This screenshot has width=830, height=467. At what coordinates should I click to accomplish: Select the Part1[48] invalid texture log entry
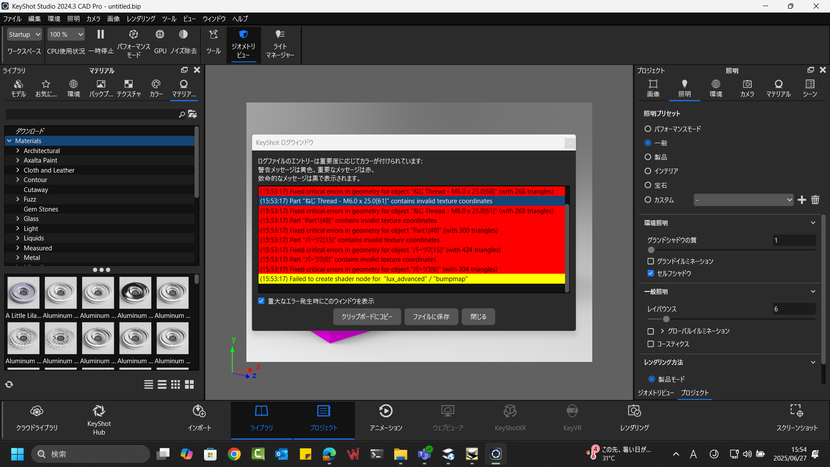[412, 221]
